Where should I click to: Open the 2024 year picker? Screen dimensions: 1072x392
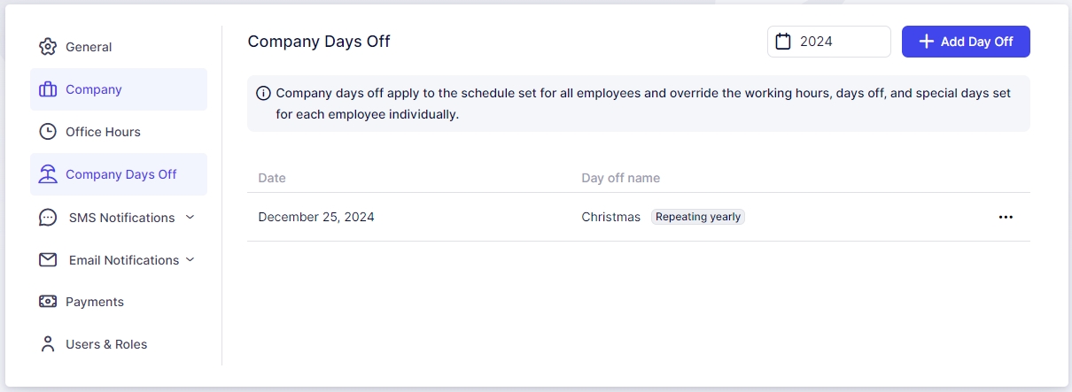[828, 42]
